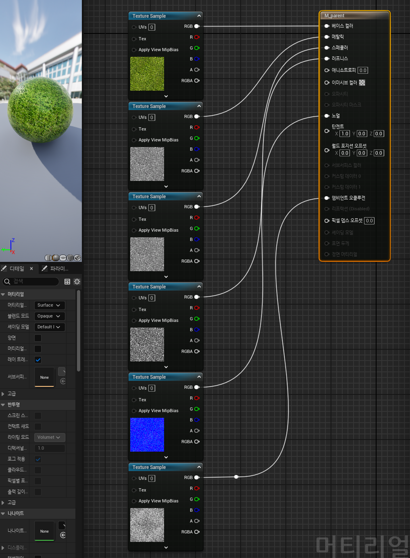Select the custom mesh preview icon

click(77, 258)
